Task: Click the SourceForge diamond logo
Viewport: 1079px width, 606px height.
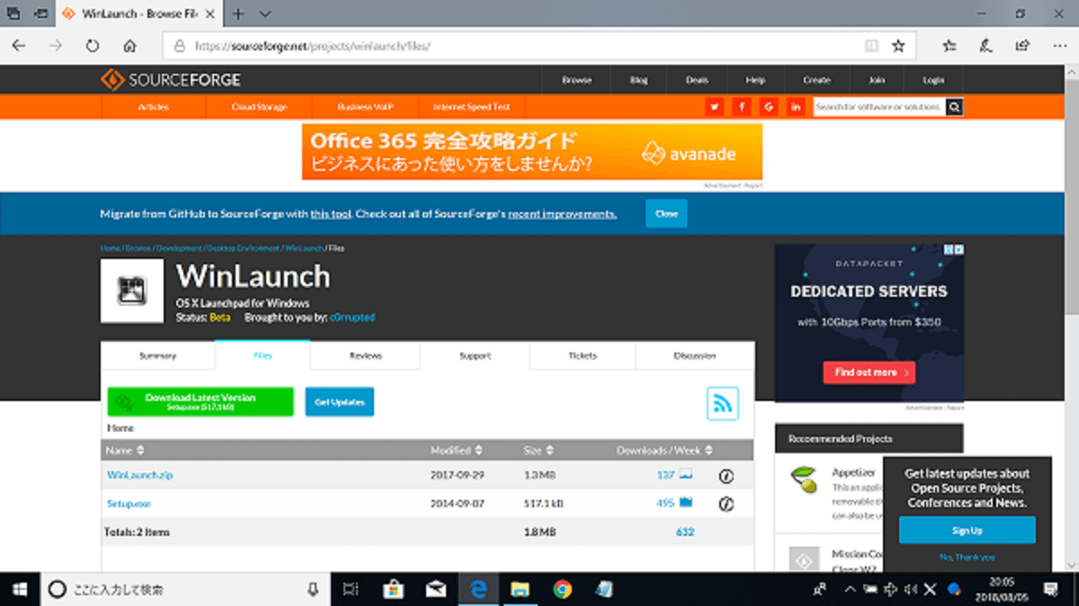Action: (112, 79)
